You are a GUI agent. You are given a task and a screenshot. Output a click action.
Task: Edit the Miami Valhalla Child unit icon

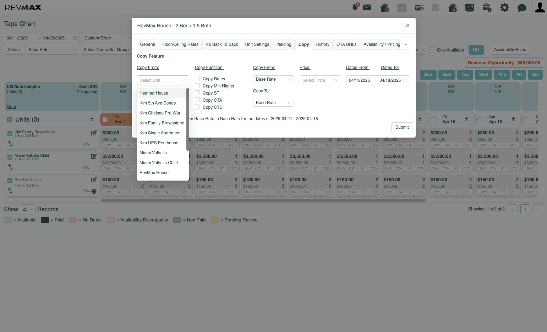point(94,156)
